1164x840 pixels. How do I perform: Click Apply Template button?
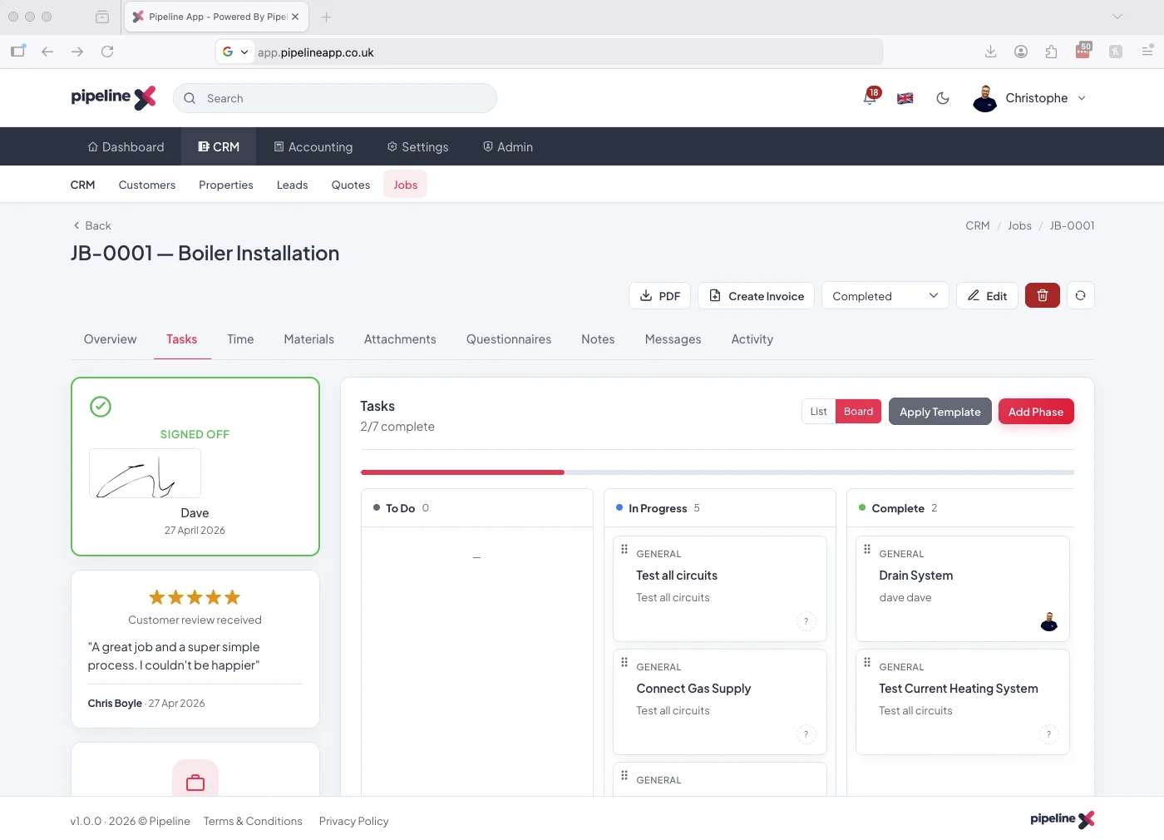[940, 412]
